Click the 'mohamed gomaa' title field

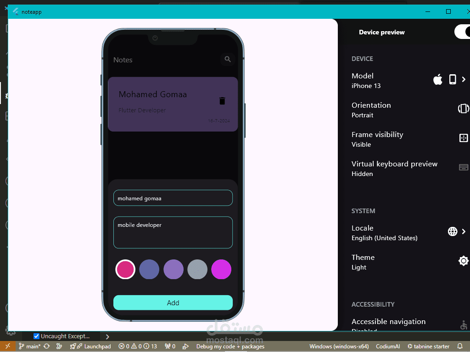tap(173, 198)
